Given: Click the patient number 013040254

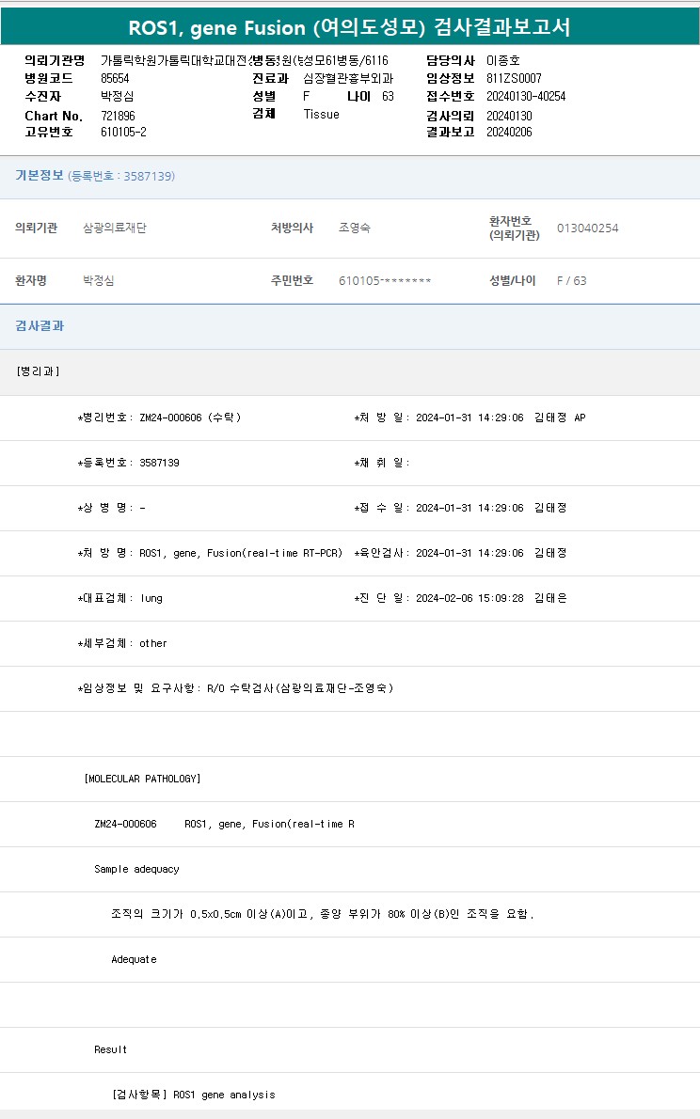Looking at the screenshot, I should point(587,229).
